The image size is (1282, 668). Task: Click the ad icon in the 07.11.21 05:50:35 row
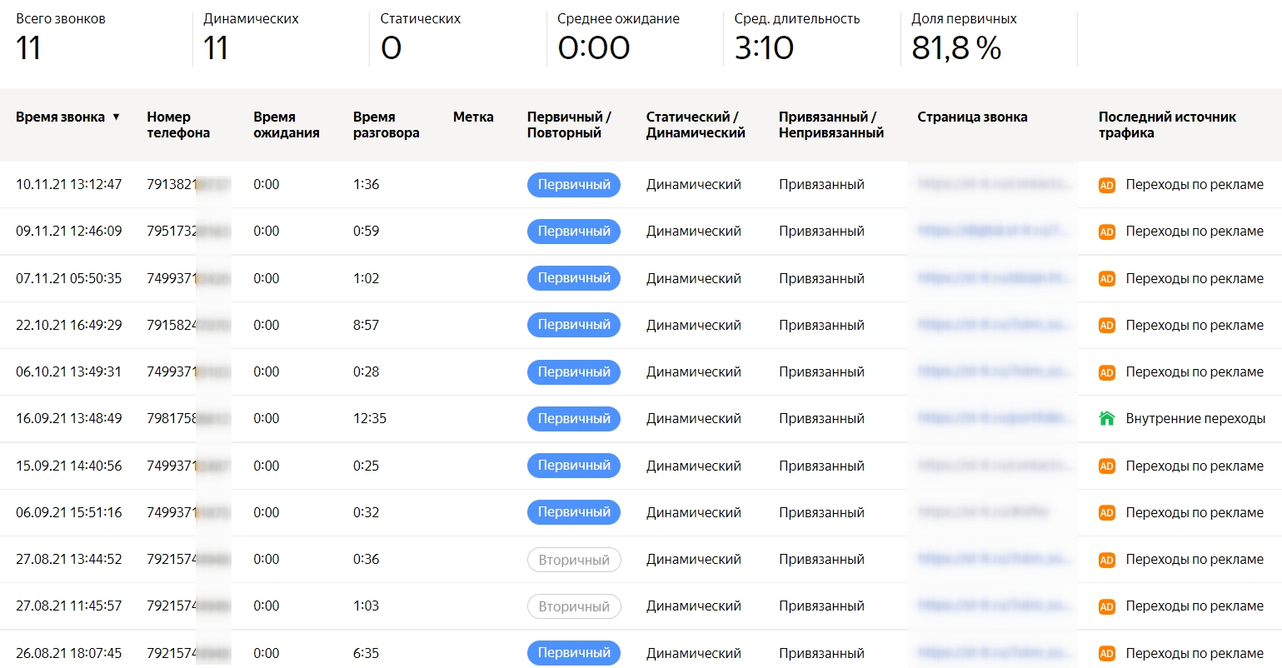click(x=1107, y=279)
